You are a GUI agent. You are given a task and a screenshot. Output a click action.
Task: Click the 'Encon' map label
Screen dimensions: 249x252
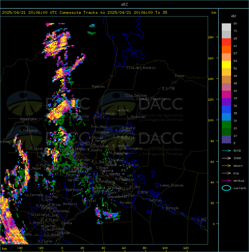(x=180, y=76)
